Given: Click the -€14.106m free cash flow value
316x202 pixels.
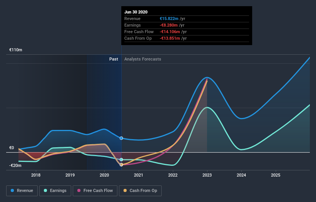Looking at the screenshot, I should point(170,32).
